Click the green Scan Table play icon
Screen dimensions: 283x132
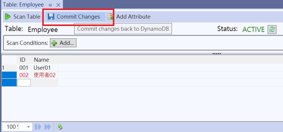click(8, 17)
